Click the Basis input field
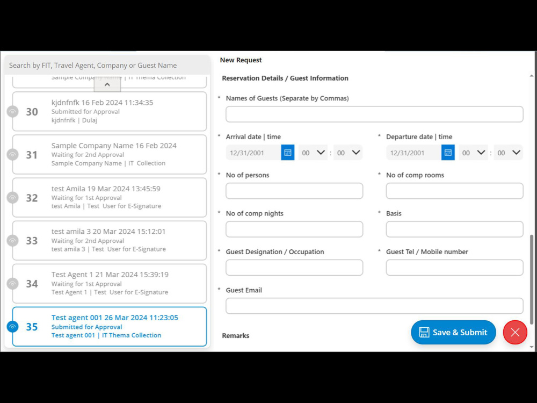The height and width of the screenshot is (403, 537). [x=454, y=229]
